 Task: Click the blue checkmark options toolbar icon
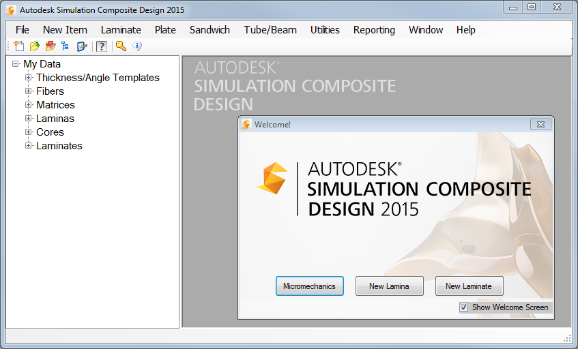[81, 46]
